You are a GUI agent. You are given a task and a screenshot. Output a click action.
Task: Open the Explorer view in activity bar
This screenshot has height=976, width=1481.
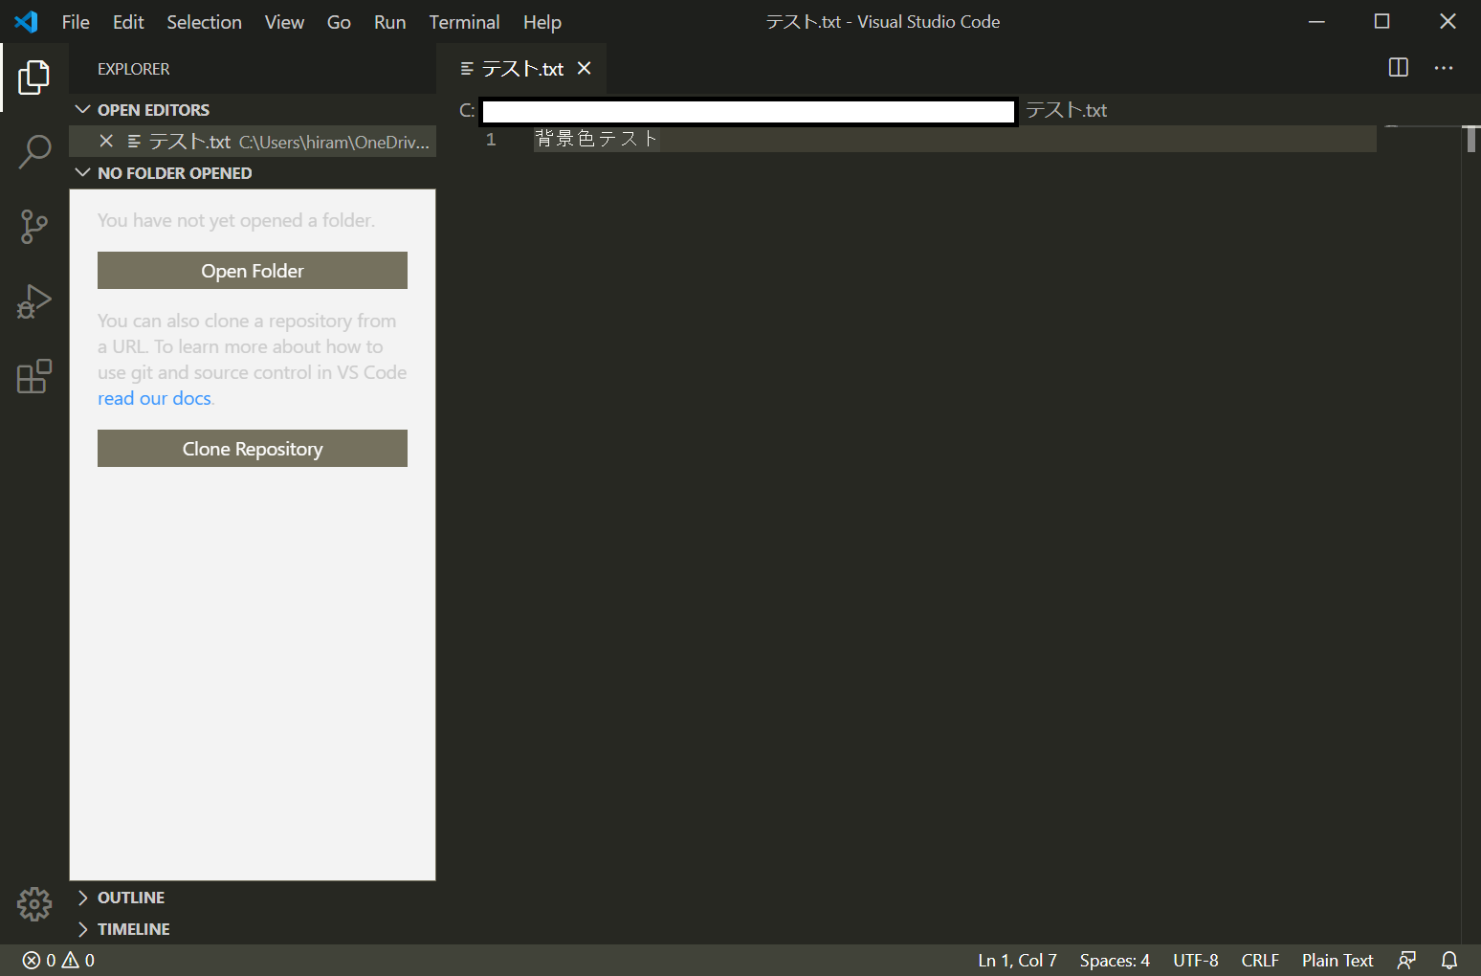click(x=33, y=78)
